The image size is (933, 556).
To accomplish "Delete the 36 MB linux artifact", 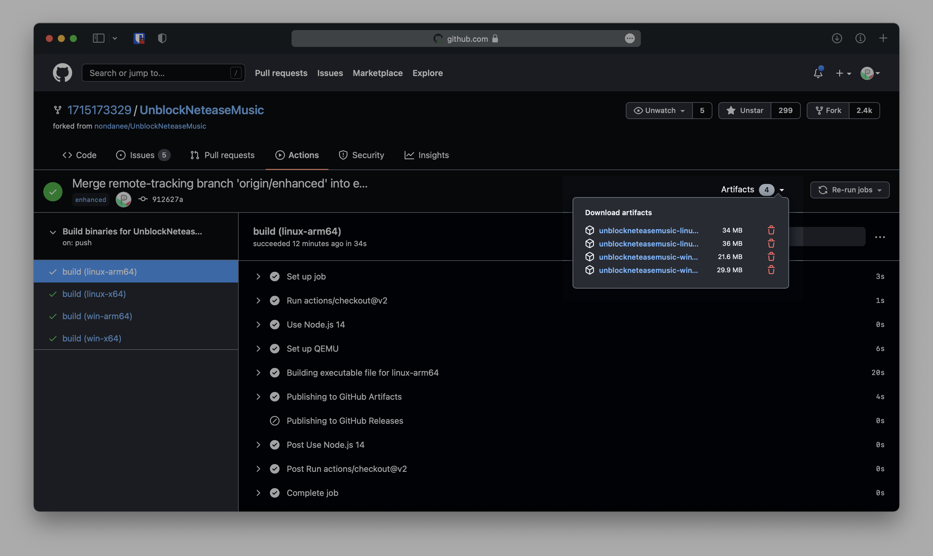I will pyautogui.click(x=771, y=243).
